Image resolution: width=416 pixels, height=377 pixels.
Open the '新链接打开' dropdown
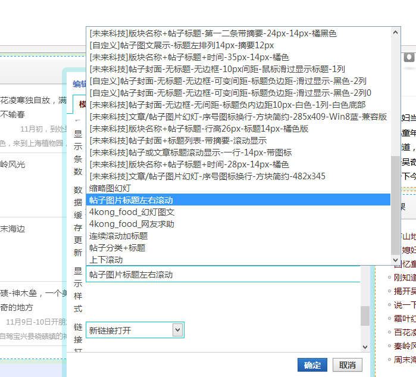(x=135, y=331)
